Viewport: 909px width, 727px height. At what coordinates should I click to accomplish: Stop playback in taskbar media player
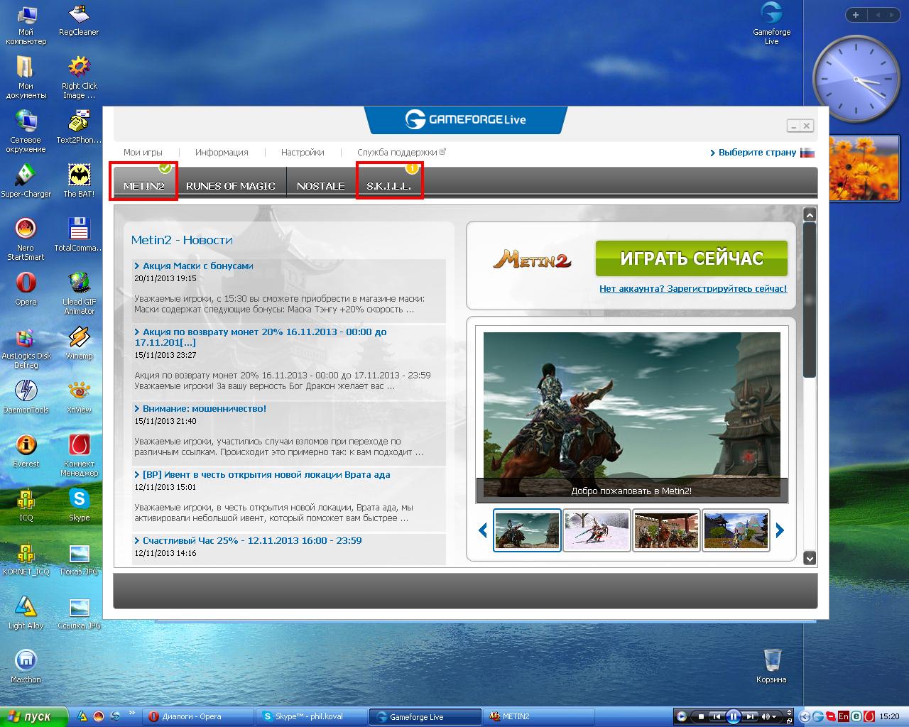tap(701, 716)
